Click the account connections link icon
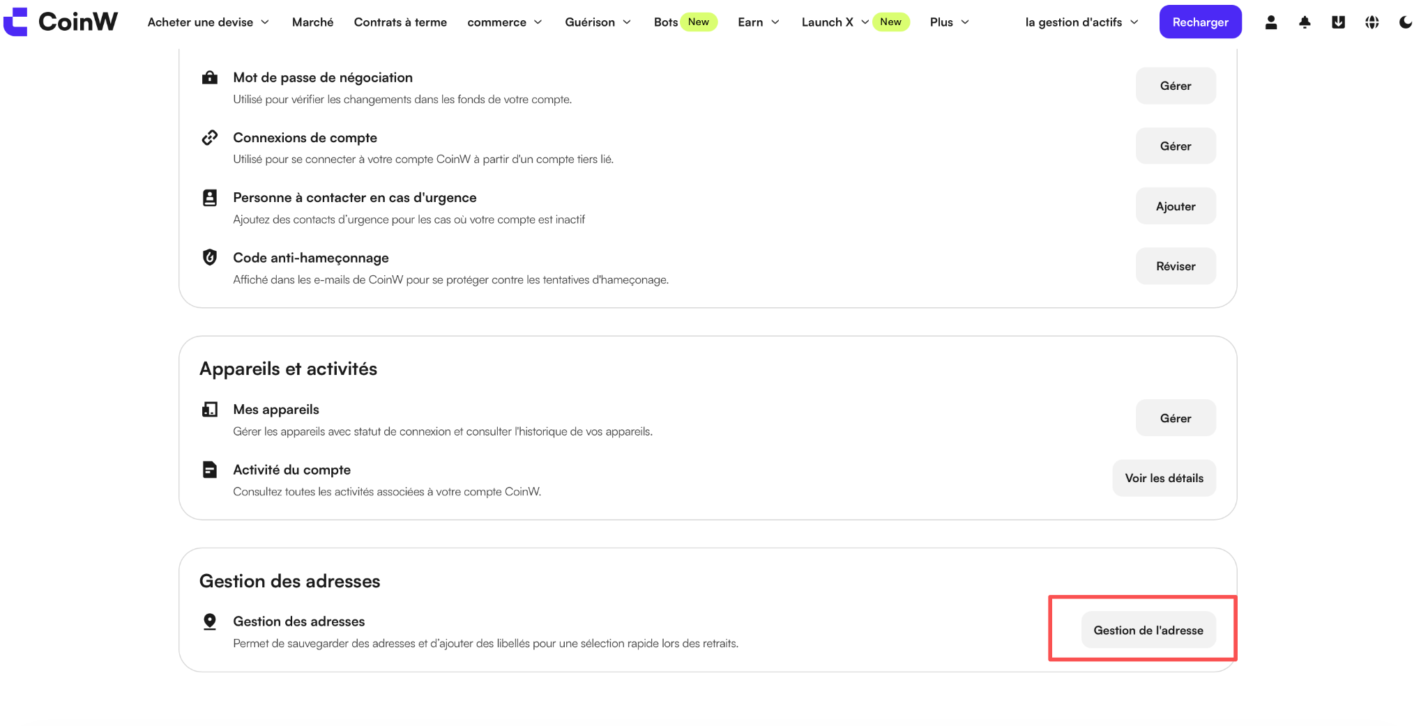This screenshot has height=726, width=1428. (209, 137)
